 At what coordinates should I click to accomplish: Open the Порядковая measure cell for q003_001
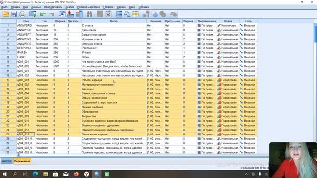pyautogui.click(x=228, y=80)
